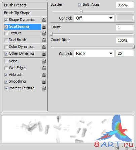Viewport: 136px width, 150px height.
Task: Click lock icon for Other Dynamics
Action: pyautogui.click(x=44, y=54)
